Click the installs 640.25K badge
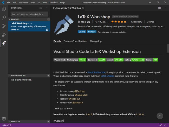The height and width of the screenshot is (127, 169). [115, 60]
